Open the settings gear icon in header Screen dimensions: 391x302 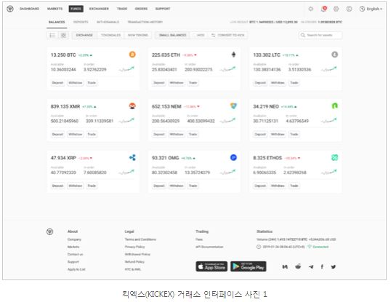coord(336,9)
